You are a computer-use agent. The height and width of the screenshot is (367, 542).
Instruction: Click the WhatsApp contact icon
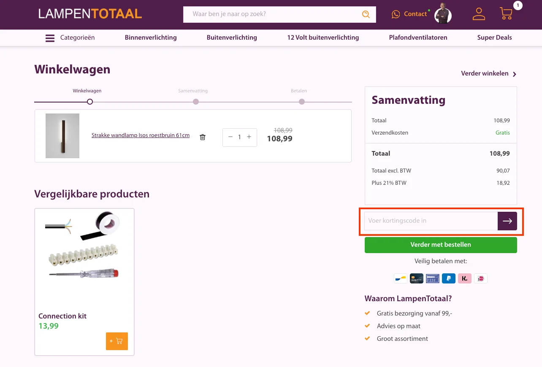point(396,14)
